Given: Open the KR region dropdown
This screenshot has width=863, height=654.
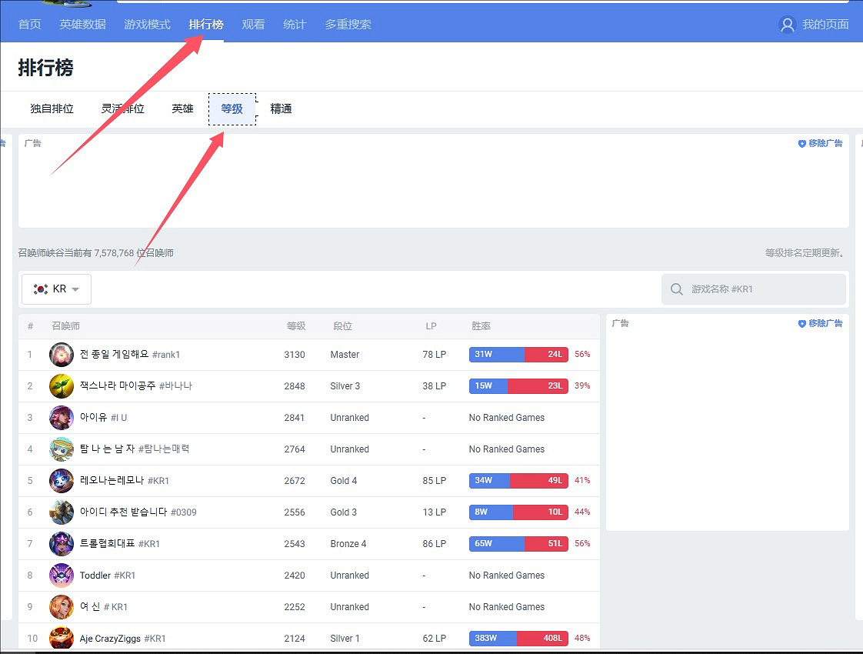Looking at the screenshot, I should tap(57, 289).
